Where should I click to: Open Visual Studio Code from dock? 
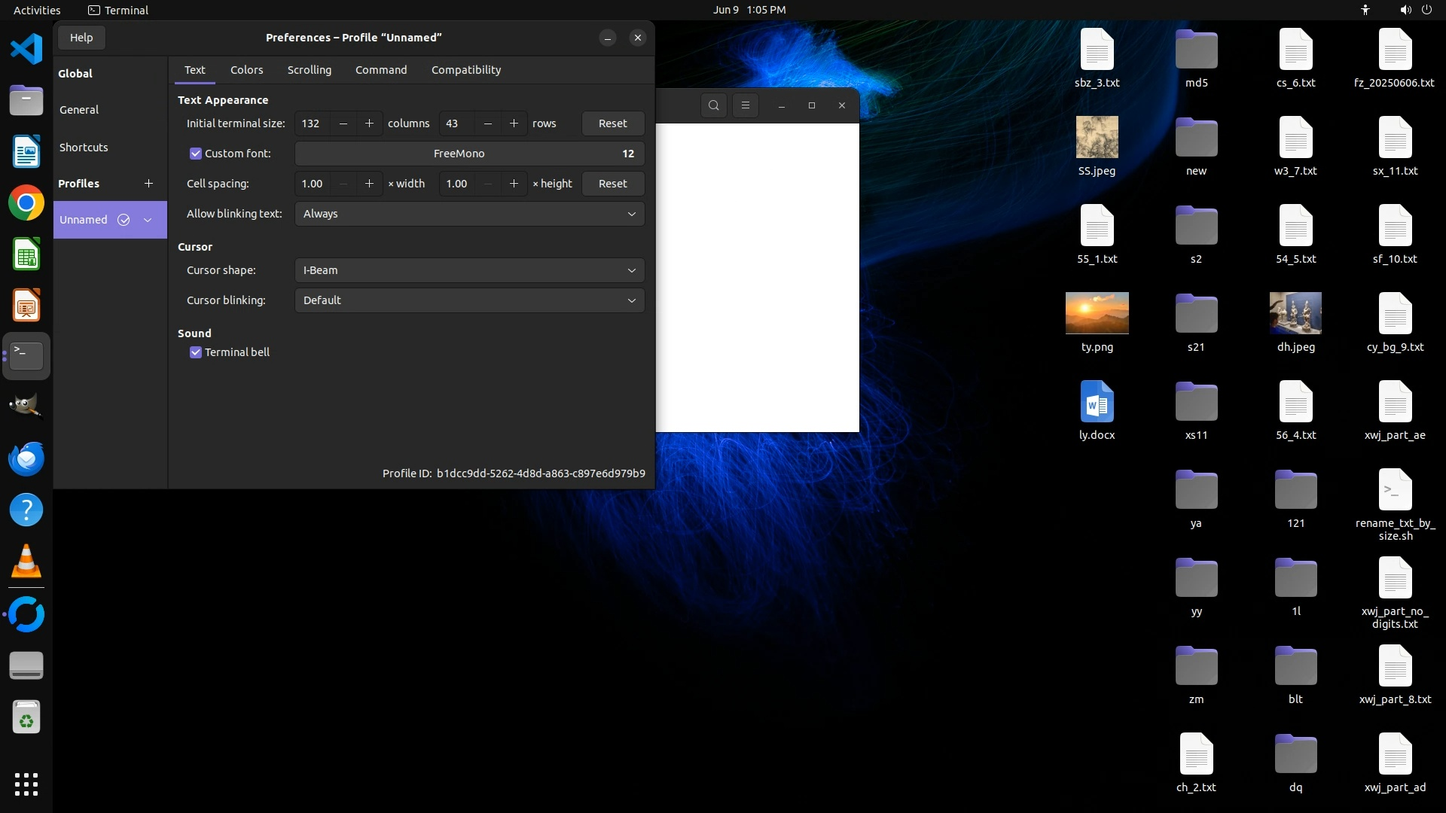26,50
